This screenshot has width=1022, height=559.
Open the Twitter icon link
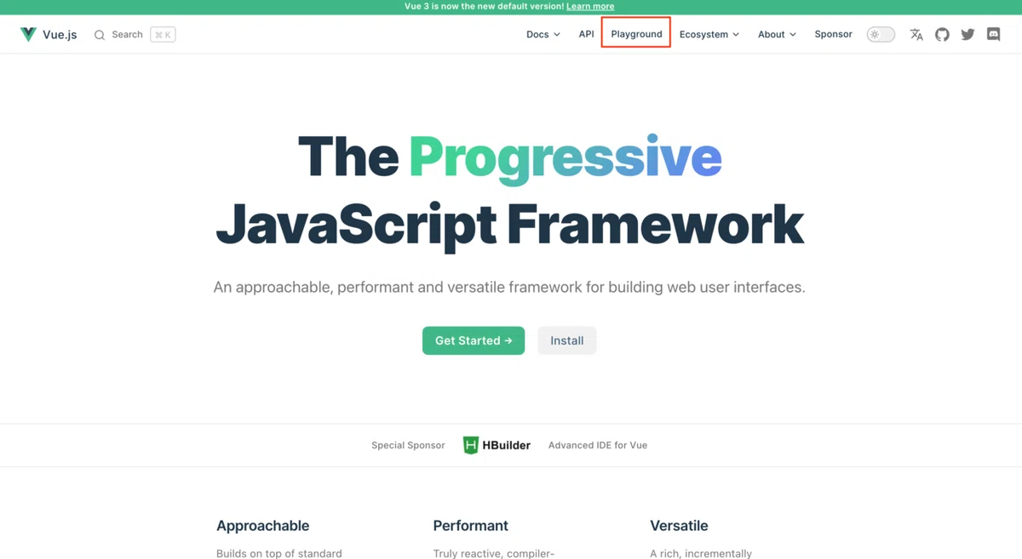tap(967, 35)
